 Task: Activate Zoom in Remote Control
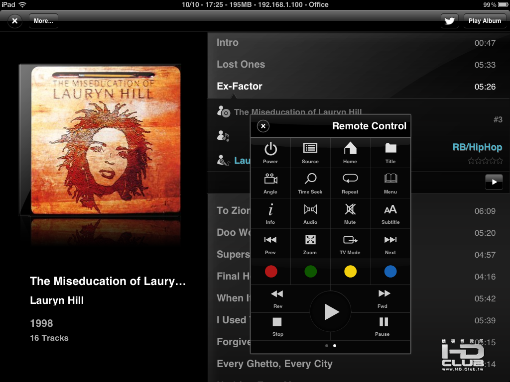(310, 244)
